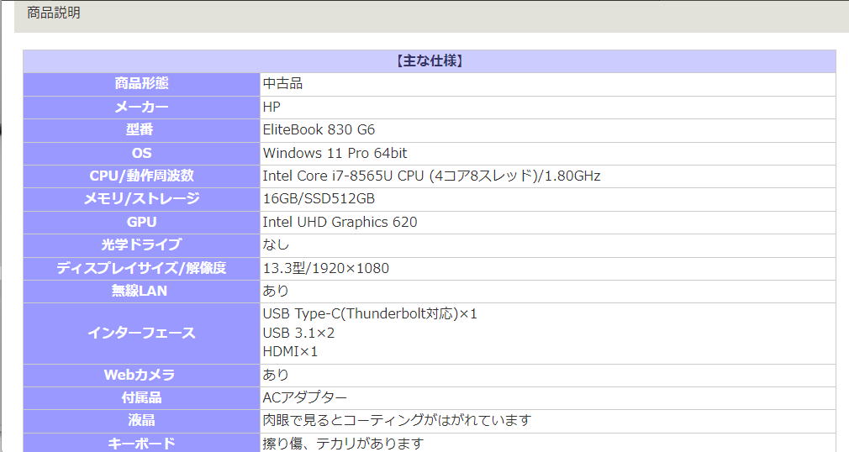The image size is (849, 452).
Task: Click the あり value in 無線LAN row
Action: click(x=276, y=292)
